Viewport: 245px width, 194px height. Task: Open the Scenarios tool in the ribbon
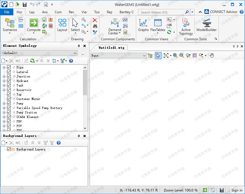tap(10, 26)
